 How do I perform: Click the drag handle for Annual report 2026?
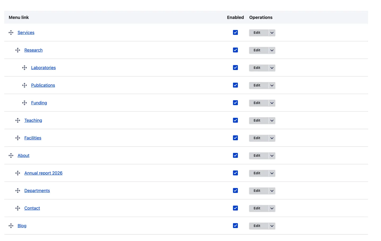tap(18, 173)
